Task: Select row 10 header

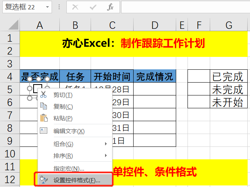Action: (10, 153)
